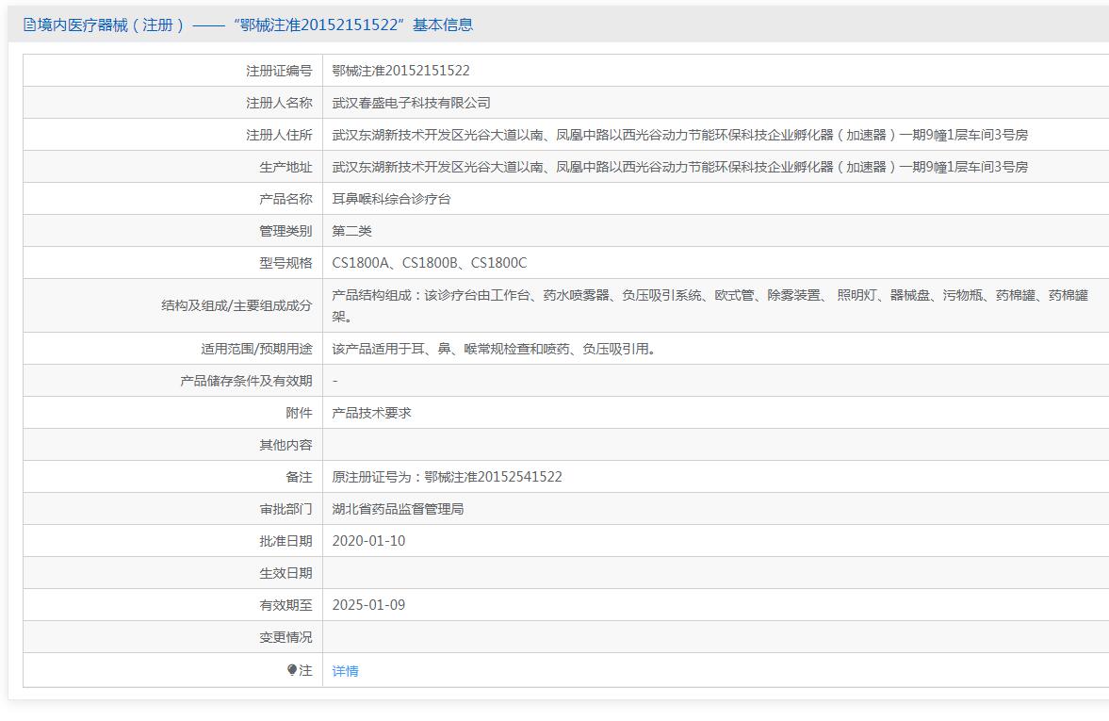This screenshot has height=721, width=1109.
Task: Click the 管理类别 value 第二类
Action: click(x=351, y=231)
